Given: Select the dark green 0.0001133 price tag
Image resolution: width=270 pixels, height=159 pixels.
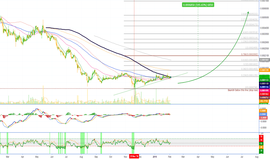Looking at the screenshot, I should coord(264,80).
